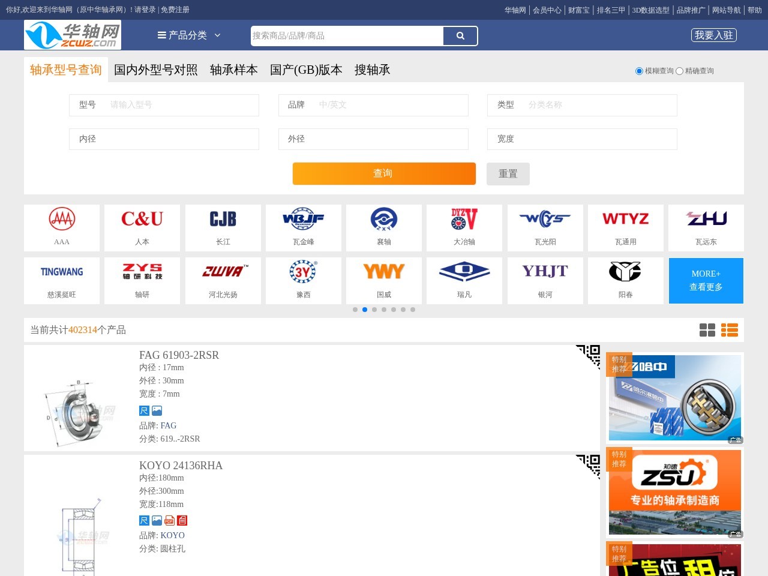Switch to the 轴承样本 tab

tap(234, 70)
